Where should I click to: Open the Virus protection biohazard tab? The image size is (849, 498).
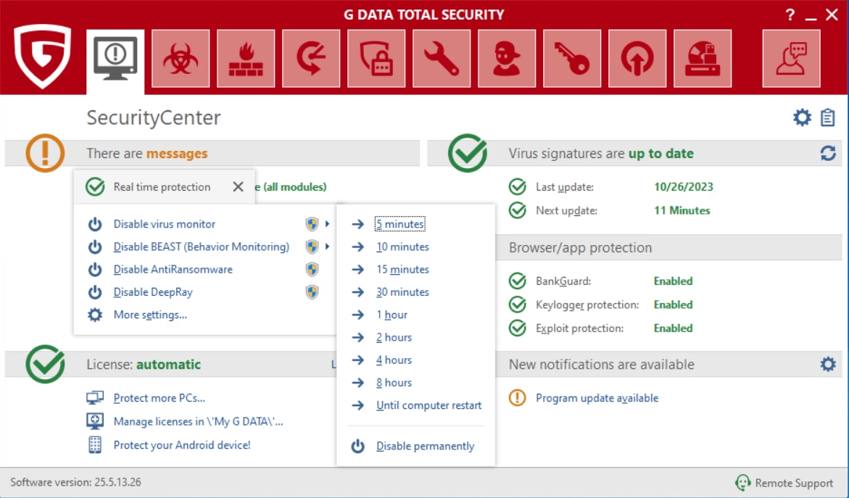pos(181,59)
